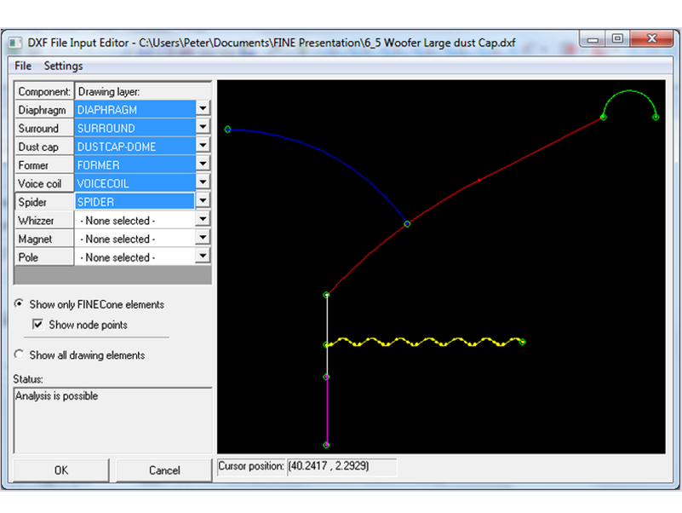Select Show only FINECone elements option

point(20,304)
